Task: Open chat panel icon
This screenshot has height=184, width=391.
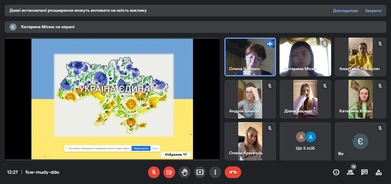Action: tap(364, 172)
